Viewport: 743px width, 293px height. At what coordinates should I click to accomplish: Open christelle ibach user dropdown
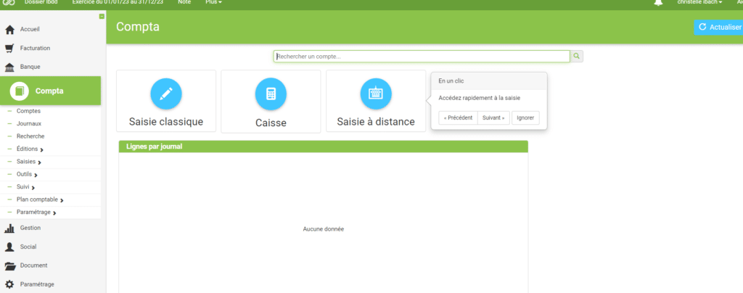(x=700, y=2)
